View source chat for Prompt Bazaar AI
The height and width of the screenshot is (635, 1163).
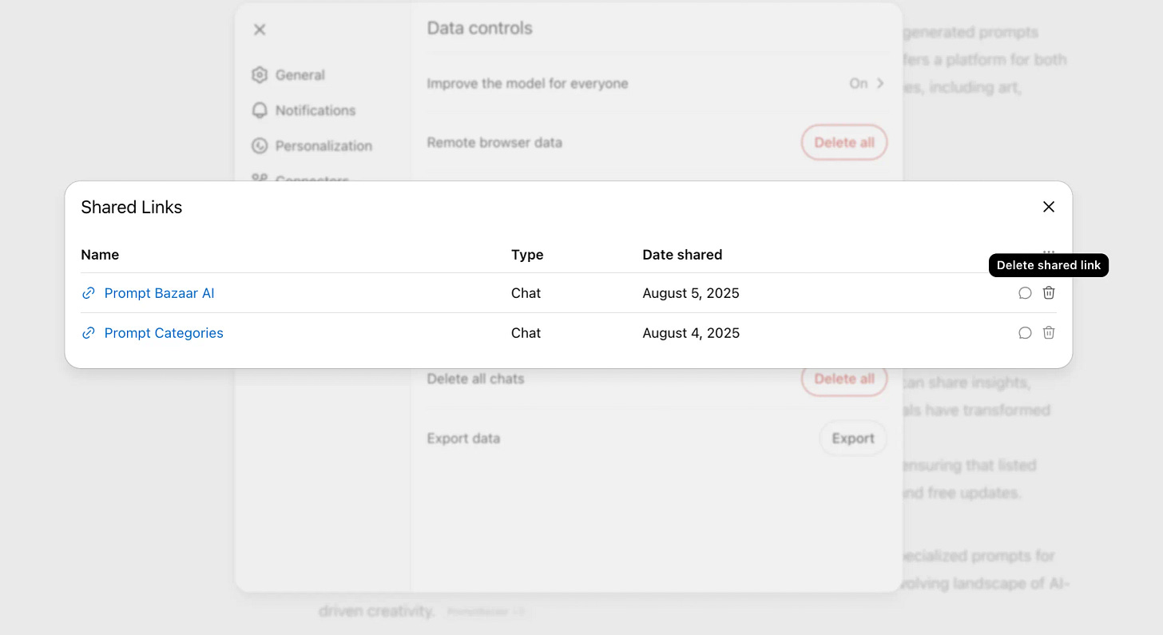pos(1025,293)
